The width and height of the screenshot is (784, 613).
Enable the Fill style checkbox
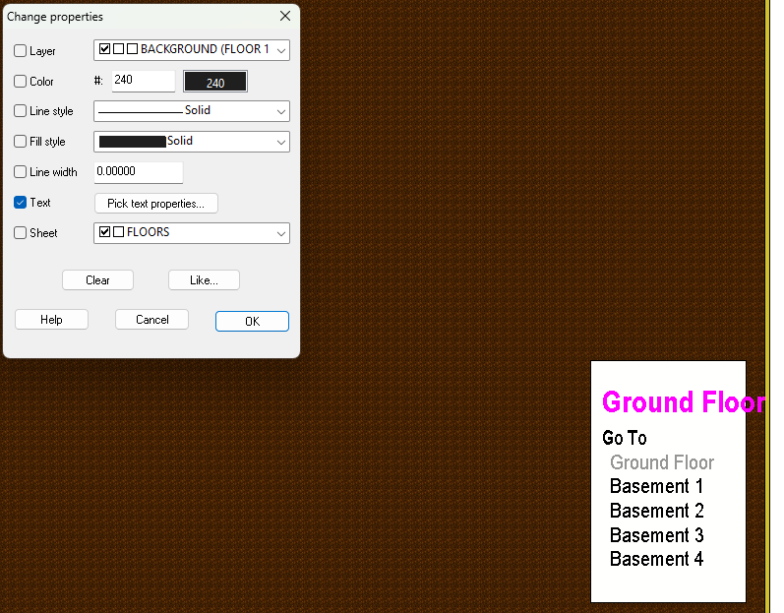pos(21,142)
